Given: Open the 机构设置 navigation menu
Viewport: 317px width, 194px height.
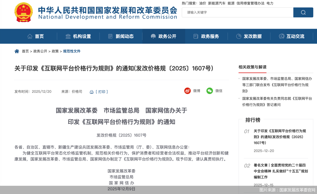Looking at the screenshot, I should [81, 36].
